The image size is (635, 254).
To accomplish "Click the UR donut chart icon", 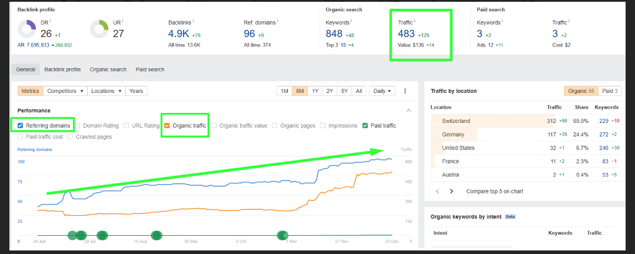I will click(x=99, y=28).
